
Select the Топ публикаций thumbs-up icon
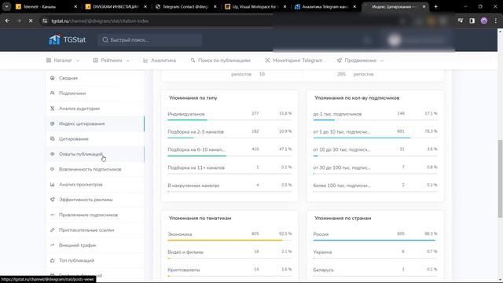point(53,260)
